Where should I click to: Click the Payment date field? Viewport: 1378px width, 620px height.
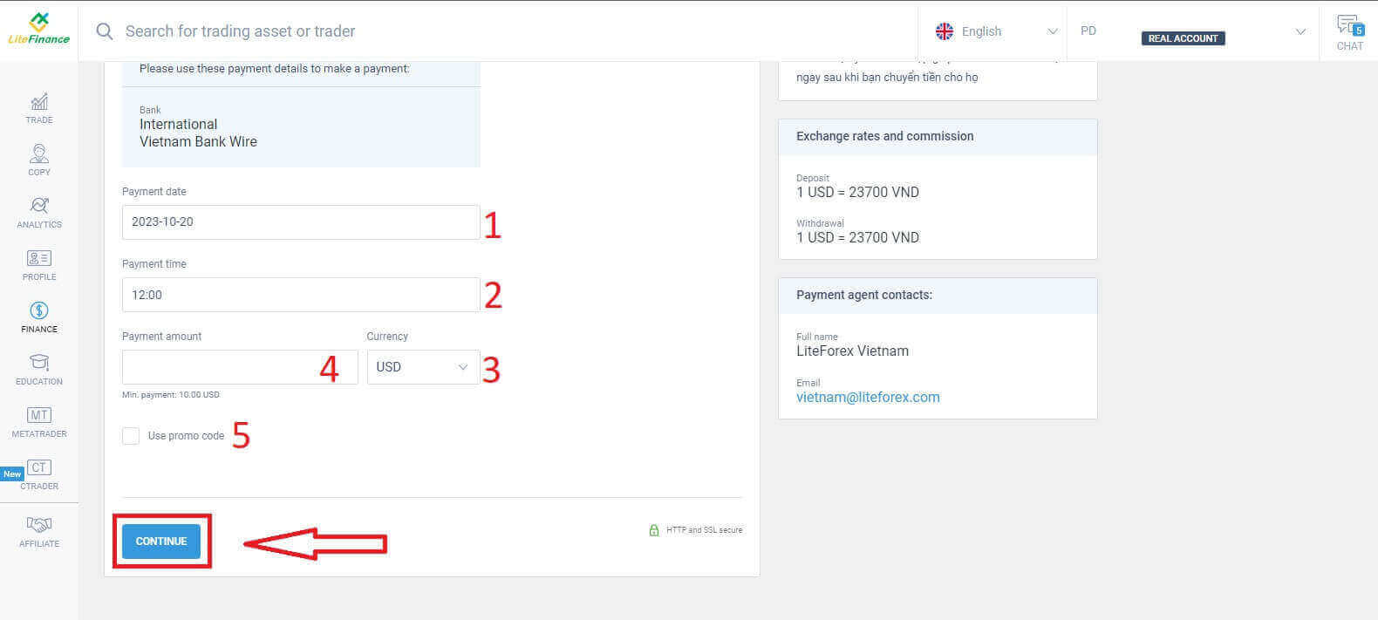(300, 222)
